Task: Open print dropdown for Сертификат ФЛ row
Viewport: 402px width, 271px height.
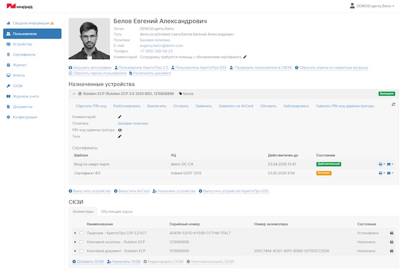Action: 382,173
